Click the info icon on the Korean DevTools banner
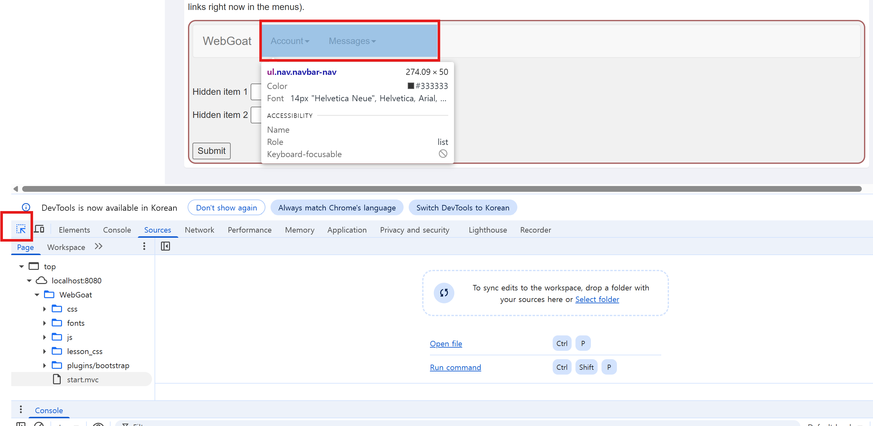 26,207
